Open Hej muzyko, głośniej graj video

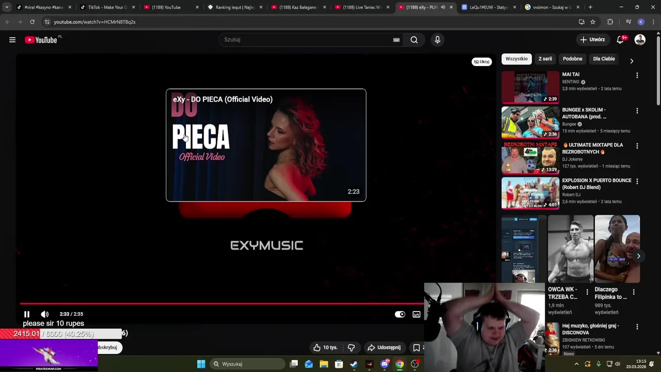pyautogui.click(x=590, y=329)
